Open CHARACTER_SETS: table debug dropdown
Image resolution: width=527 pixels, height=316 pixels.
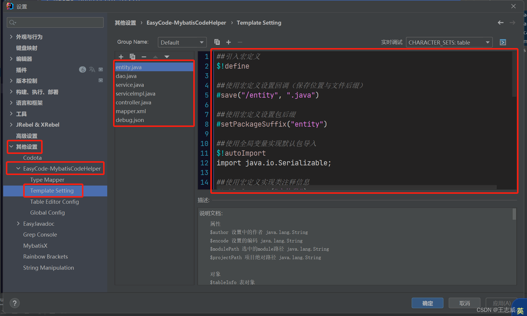[449, 43]
